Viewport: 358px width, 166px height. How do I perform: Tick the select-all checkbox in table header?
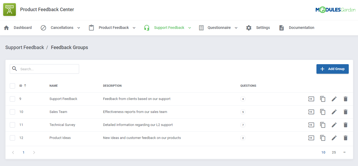coord(12,86)
